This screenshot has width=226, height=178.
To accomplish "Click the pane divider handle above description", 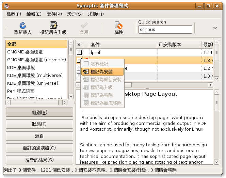I will (x=147, y=88).
